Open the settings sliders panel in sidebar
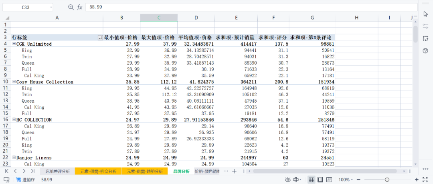433x184 pixels. click(x=425, y=26)
